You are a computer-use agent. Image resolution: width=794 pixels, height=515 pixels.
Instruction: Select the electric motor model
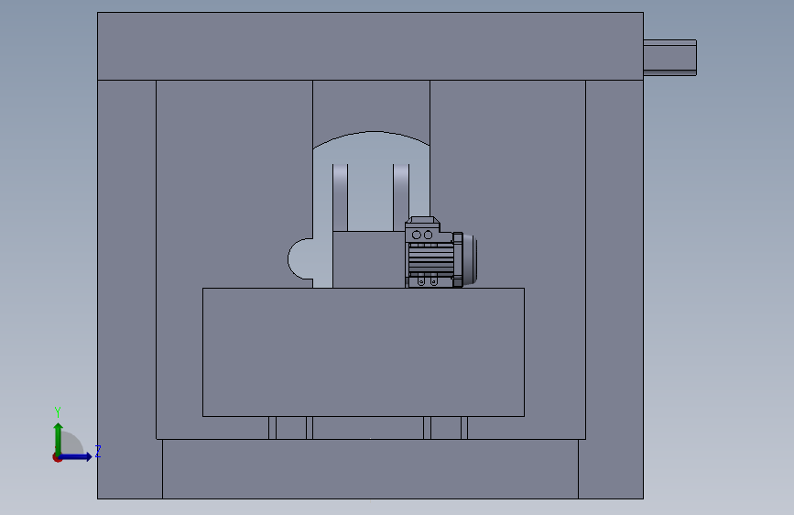(441, 252)
